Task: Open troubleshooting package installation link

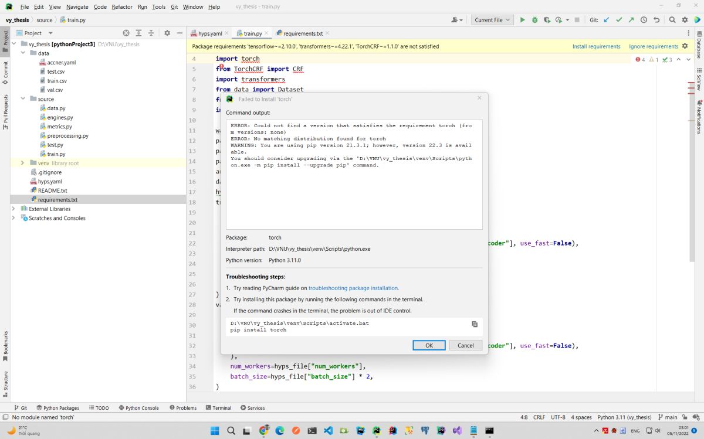Action: click(x=353, y=288)
